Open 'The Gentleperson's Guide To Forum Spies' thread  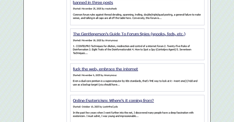(129, 34)
